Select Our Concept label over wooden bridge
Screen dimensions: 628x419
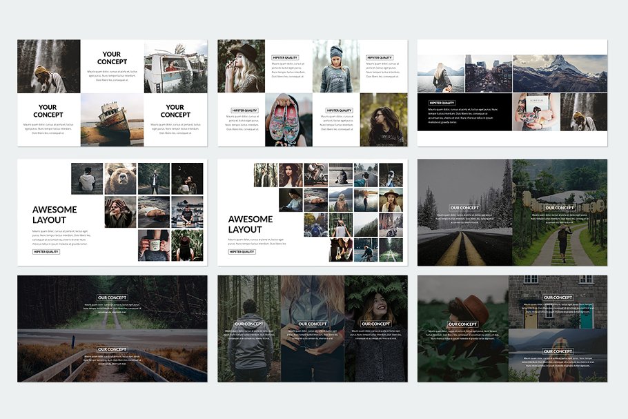[112, 349]
